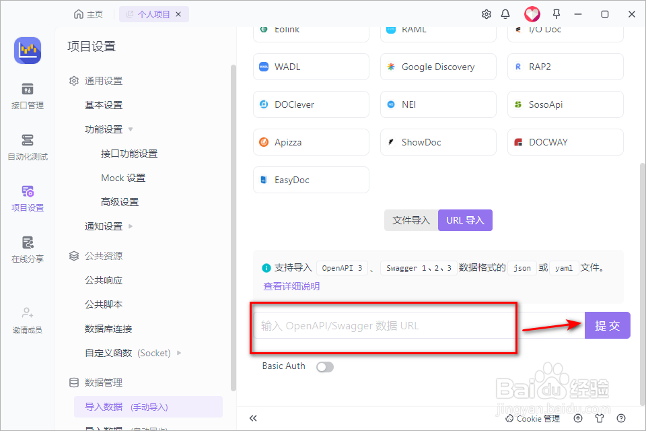Select WADL import format
Image resolution: width=646 pixels, height=431 pixels.
pos(311,67)
